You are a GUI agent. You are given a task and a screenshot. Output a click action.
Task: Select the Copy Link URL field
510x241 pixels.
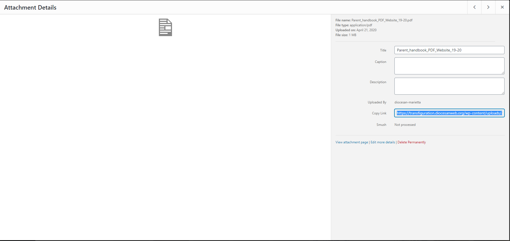[449, 113]
